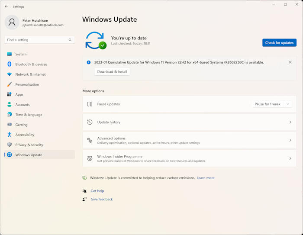
Task: Click the green leaf carbon emissions icon
Action: (x=84, y=178)
